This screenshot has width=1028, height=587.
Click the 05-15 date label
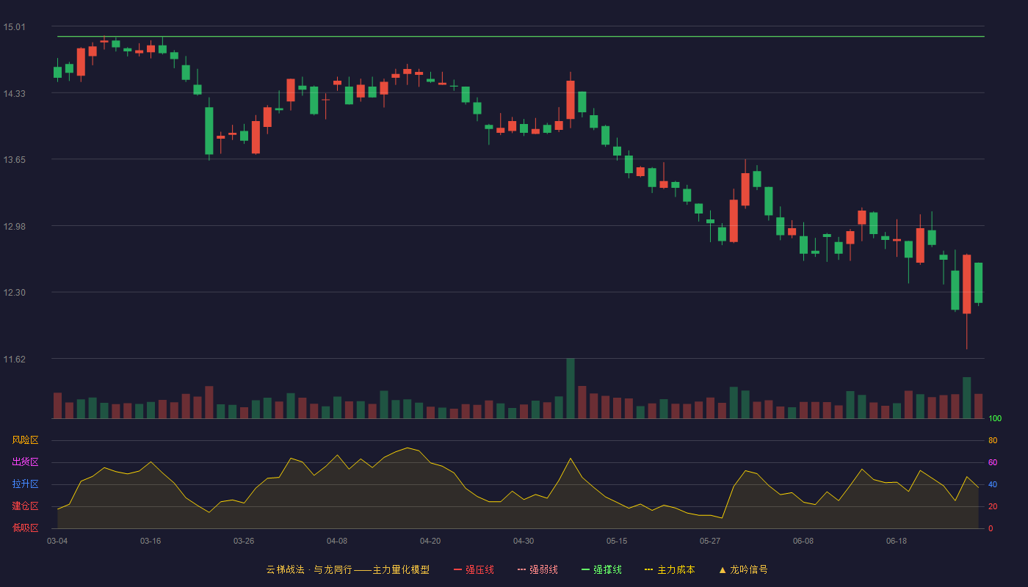click(617, 541)
